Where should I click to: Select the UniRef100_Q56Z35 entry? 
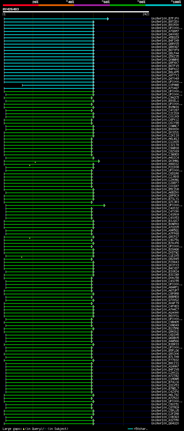[x=165, y=57]
